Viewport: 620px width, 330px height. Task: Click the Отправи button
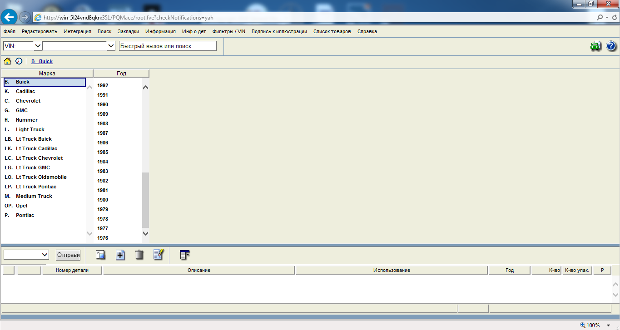(x=68, y=255)
